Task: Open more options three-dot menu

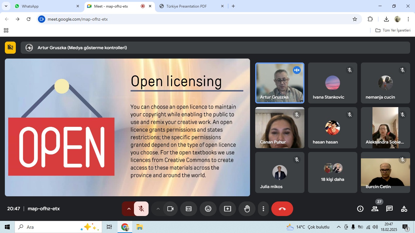Action: click(x=263, y=209)
